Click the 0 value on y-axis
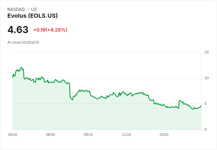The height and width of the screenshot is (150, 217). pyautogui.click(x=206, y=129)
